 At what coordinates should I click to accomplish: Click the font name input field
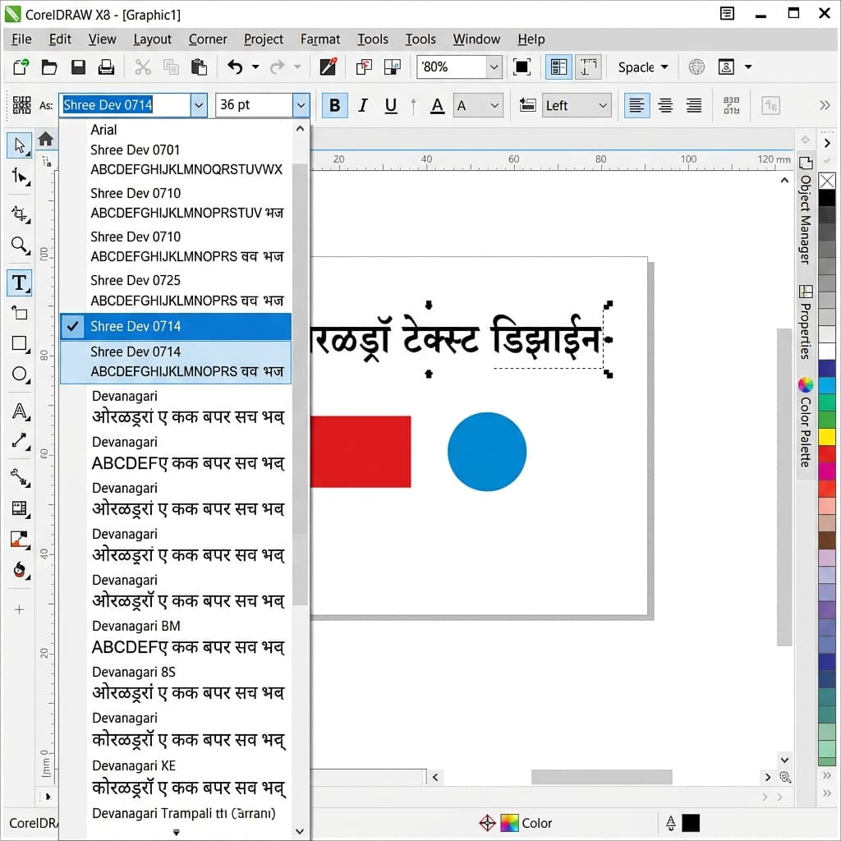126,105
